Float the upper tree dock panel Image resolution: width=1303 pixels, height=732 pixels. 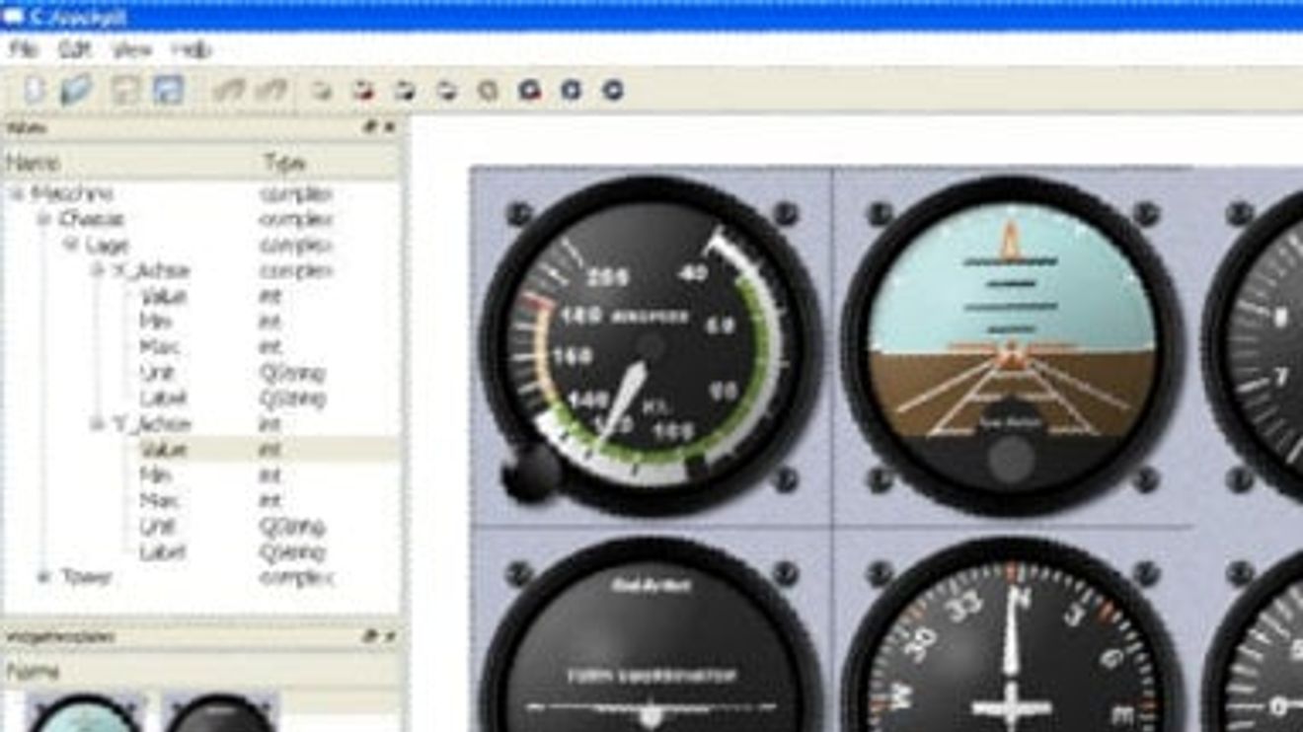coord(370,127)
